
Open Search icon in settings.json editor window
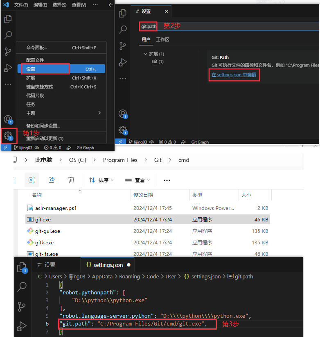pyautogui.click(x=22, y=287)
